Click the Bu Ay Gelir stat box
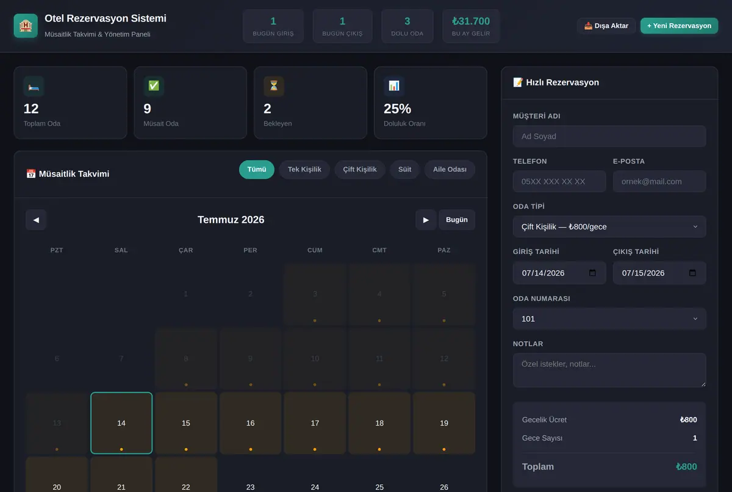The height and width of the screenshot is (492, 732). (x=471, y=26)
